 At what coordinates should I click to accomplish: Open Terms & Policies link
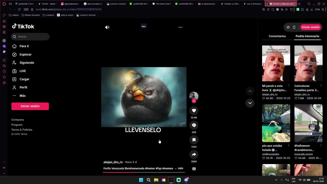(x=22, y=130)
